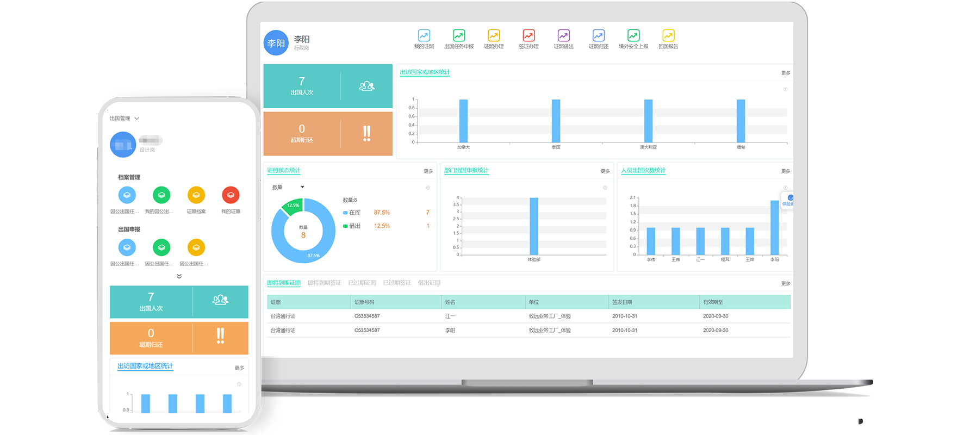Screen dimensions: 970x435
Task: Select the table row for 江一
Action: click(450, 316)
